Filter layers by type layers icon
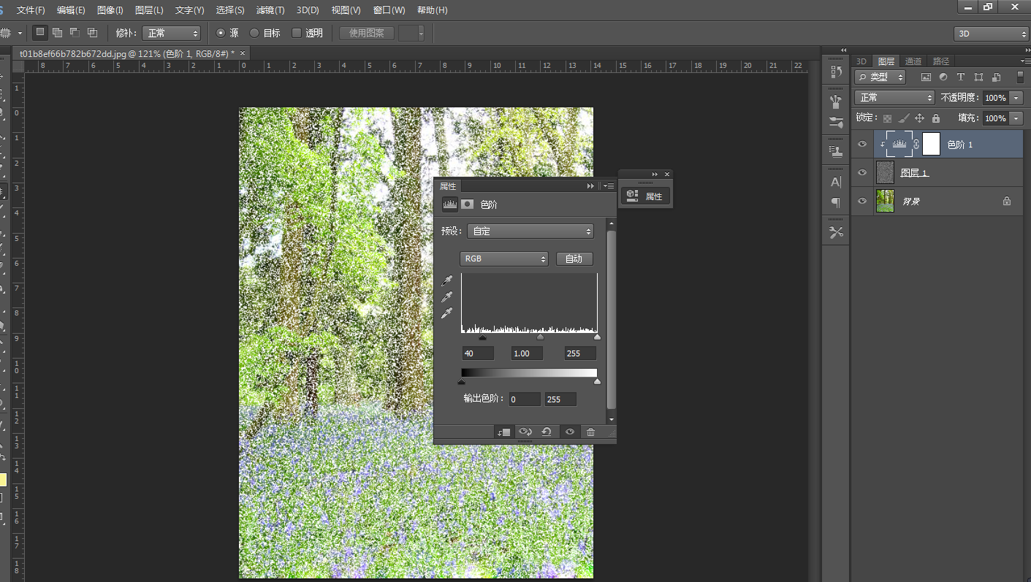This screenshot has width=1031, height=582. [961, 77]
